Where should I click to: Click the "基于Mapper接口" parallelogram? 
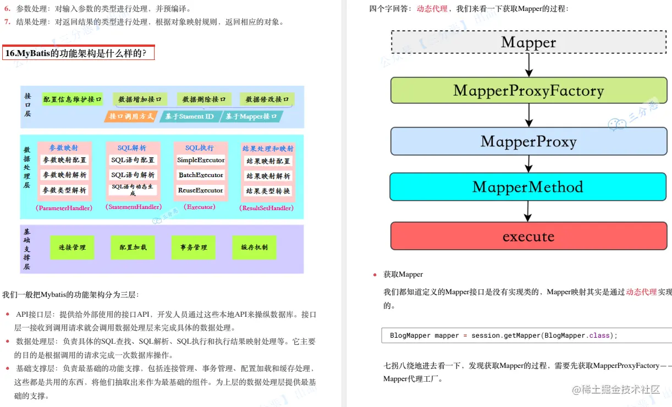[x=251, y=117]
